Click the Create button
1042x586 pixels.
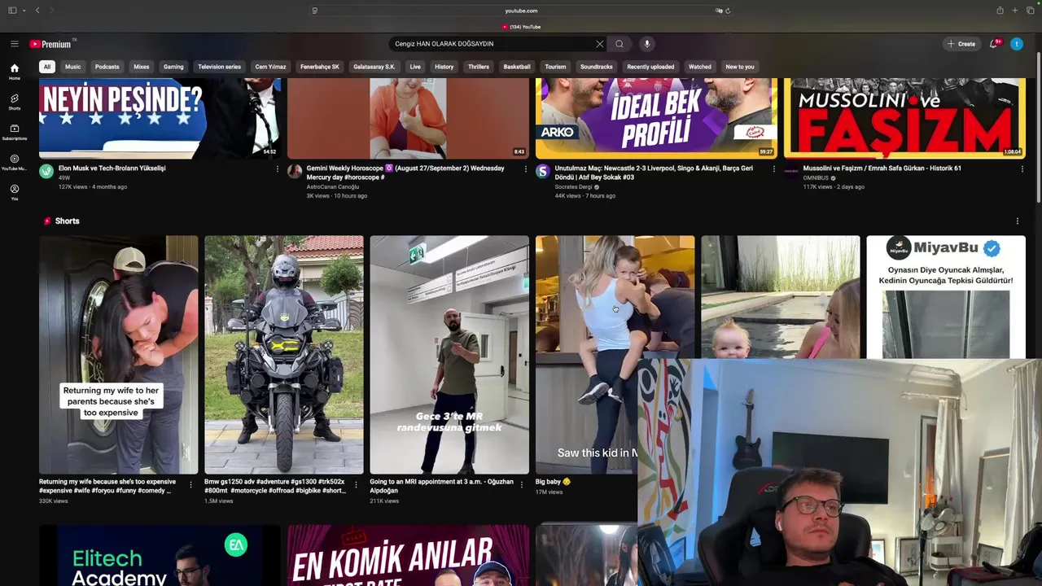click(x=961, y=44)
